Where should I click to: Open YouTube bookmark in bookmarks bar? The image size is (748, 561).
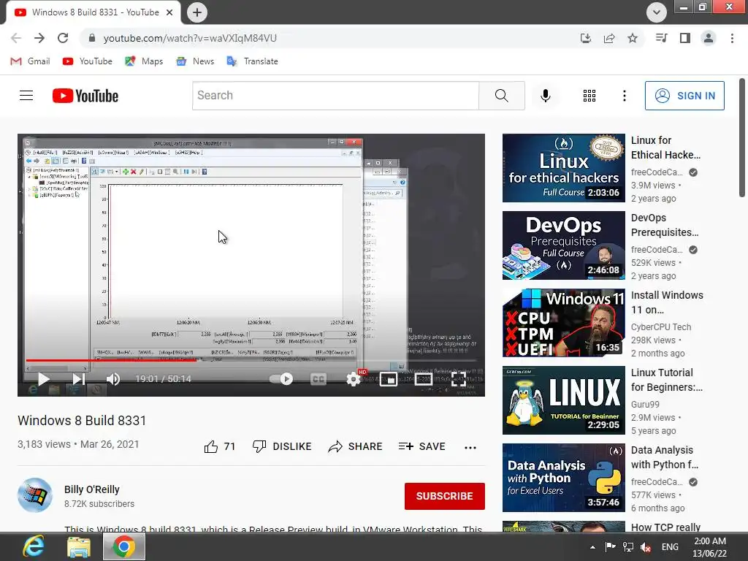[x=88, y=61]
